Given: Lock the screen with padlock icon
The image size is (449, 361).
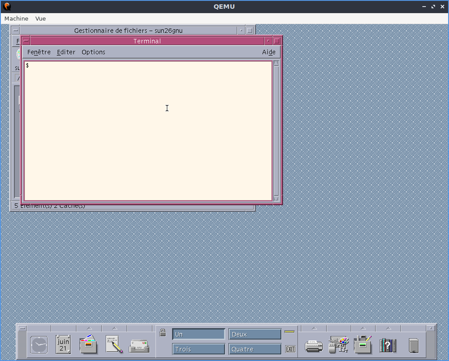Looking at the screenshot, I should [x=162, y=333].
